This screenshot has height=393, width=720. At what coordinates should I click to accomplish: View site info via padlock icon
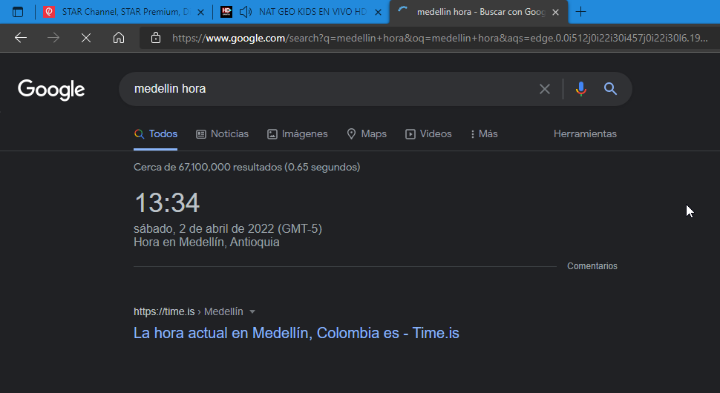pyautogui.click(x=155, y=38)
